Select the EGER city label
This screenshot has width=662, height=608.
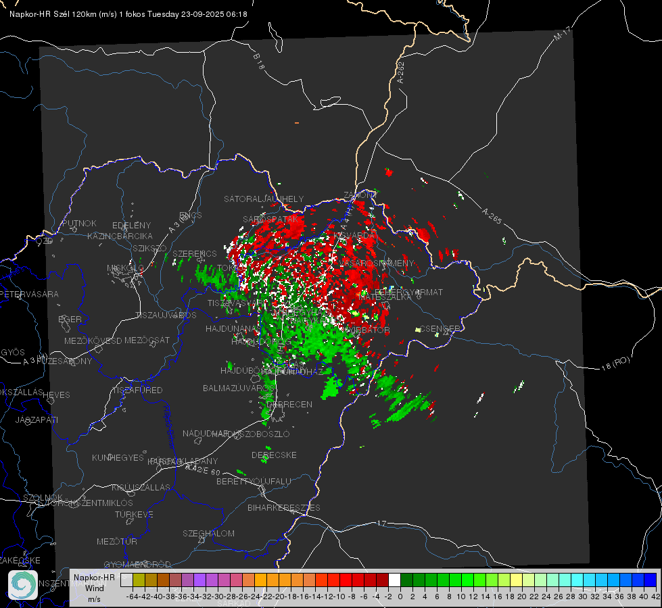coord(70,320)
